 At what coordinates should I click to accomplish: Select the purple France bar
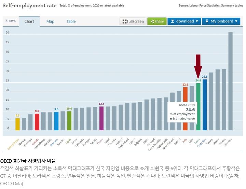tap(101, 118)
